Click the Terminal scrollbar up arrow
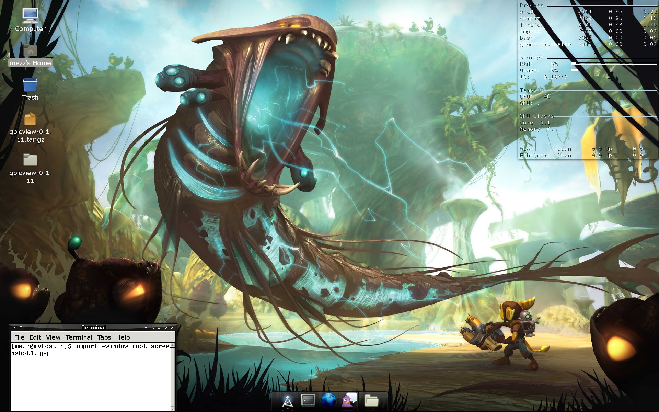 click(x=173, y=345)
